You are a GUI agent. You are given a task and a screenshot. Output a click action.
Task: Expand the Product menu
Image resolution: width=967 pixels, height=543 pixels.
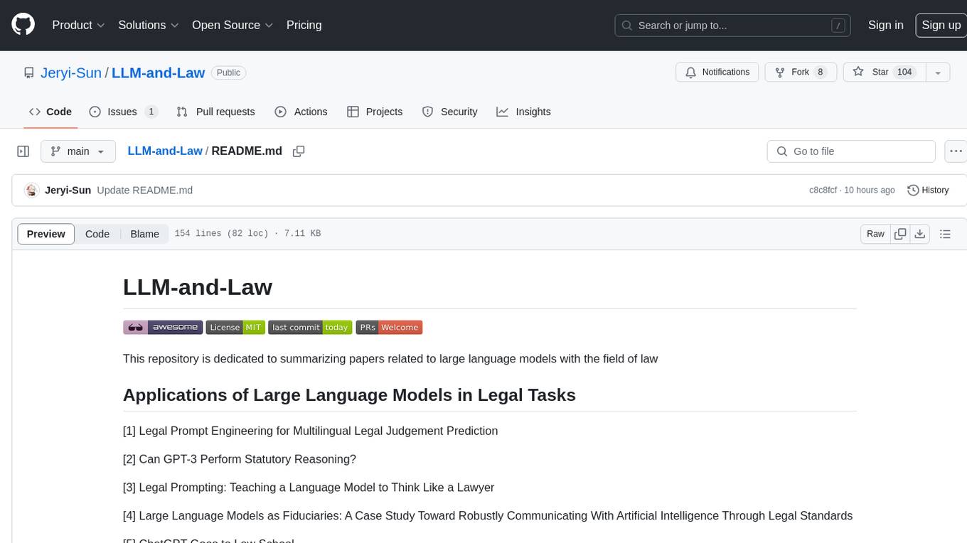coord(78,25)
